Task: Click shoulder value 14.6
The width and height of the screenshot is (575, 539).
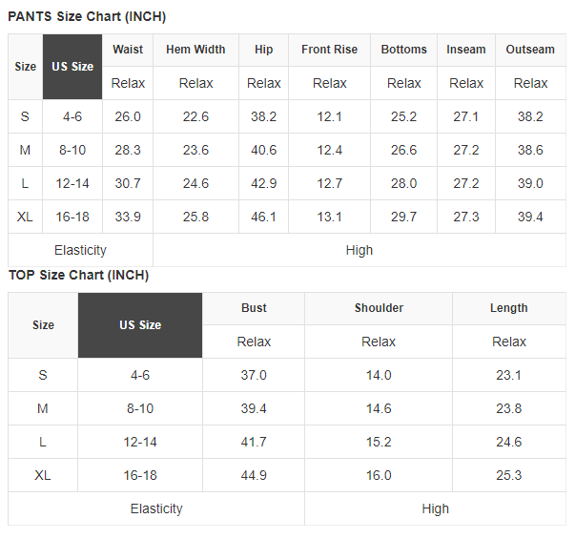Action: pyautogui.click(x=379, y=408)
